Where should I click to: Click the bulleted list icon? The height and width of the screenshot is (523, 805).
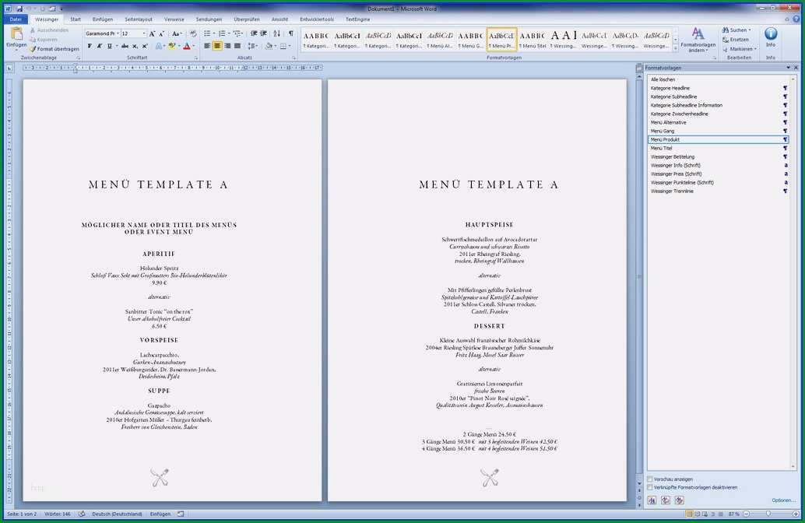[207, 33]
